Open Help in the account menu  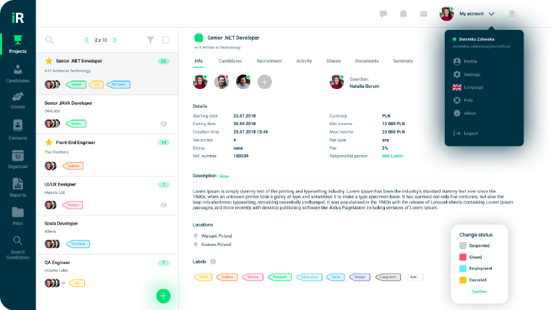(x=464, y=100)
